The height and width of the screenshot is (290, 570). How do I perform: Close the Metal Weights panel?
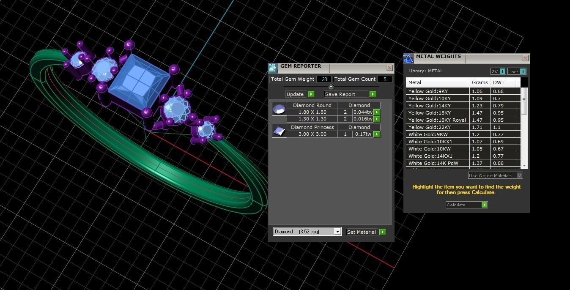click(525, 58)
